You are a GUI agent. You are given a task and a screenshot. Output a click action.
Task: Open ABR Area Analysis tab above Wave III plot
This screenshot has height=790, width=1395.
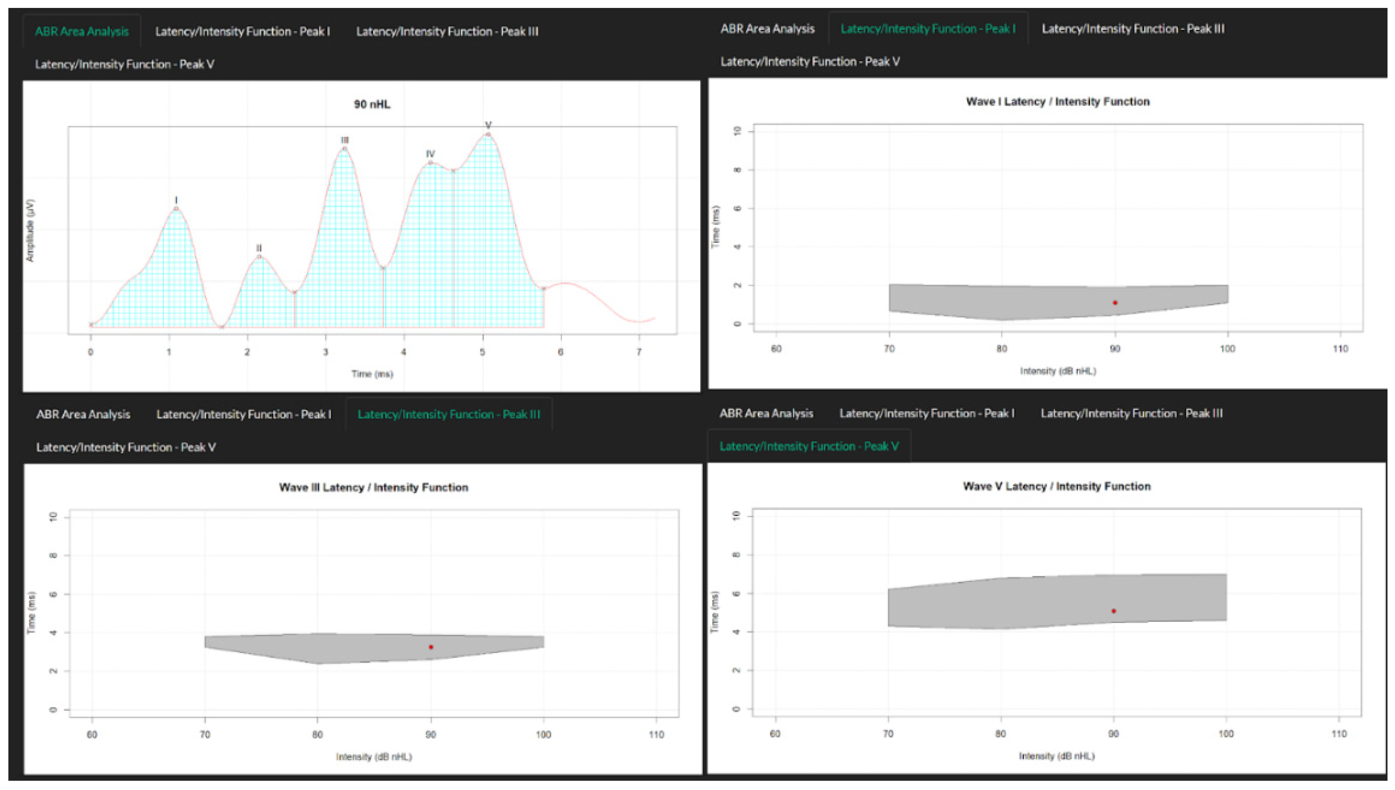coord(83,414)
